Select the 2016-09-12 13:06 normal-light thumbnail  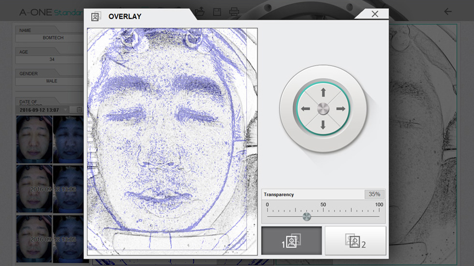pos(34,189)
